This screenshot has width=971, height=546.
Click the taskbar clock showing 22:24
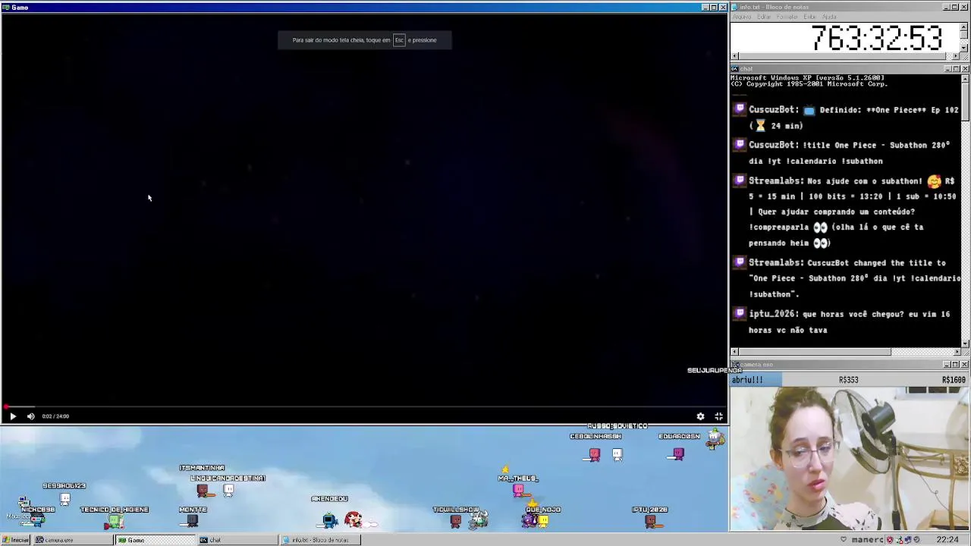(947, 540)
